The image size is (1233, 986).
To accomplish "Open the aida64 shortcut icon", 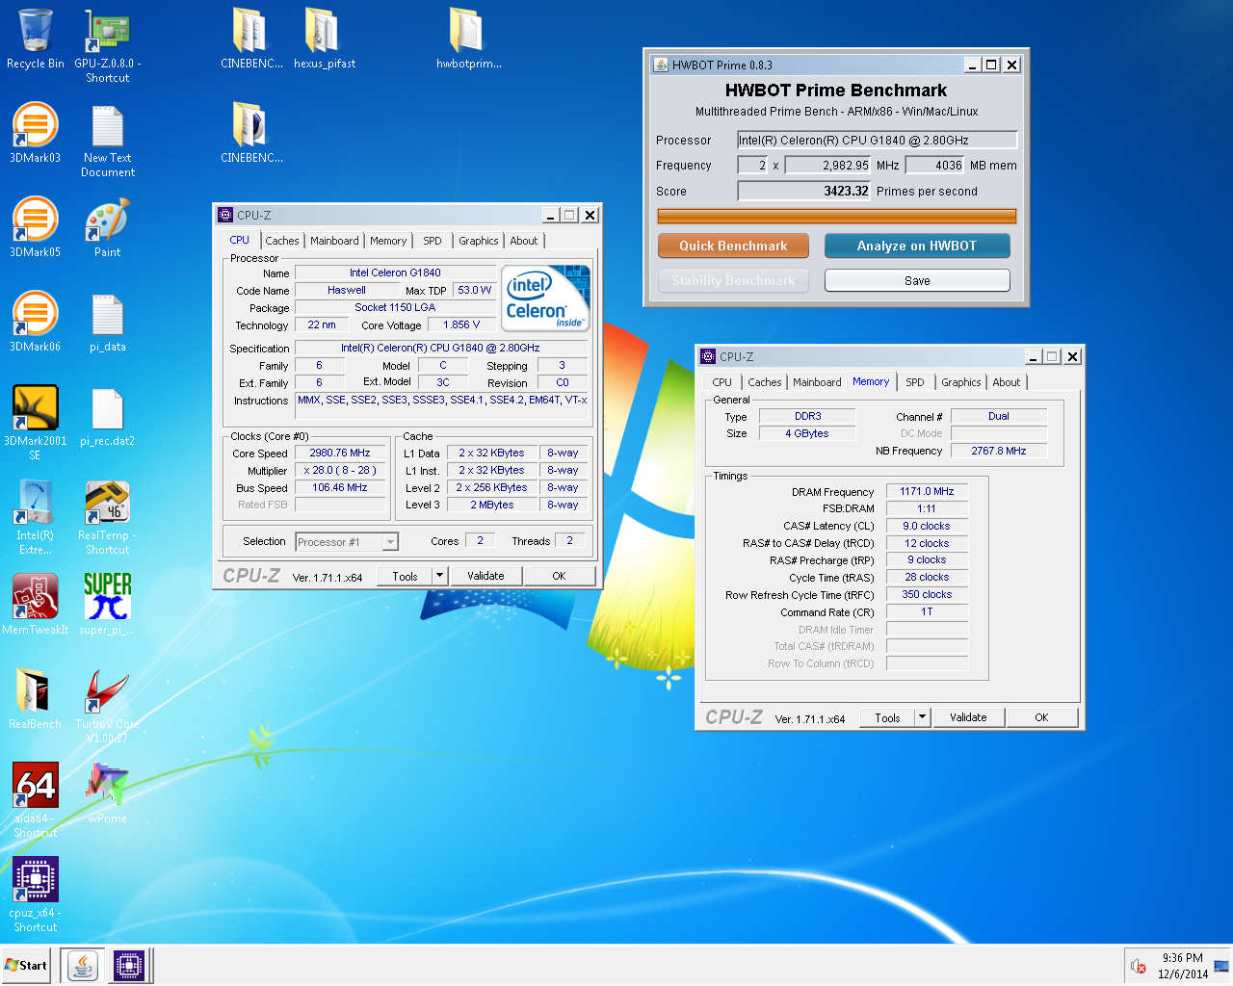I will coord(36,800).
